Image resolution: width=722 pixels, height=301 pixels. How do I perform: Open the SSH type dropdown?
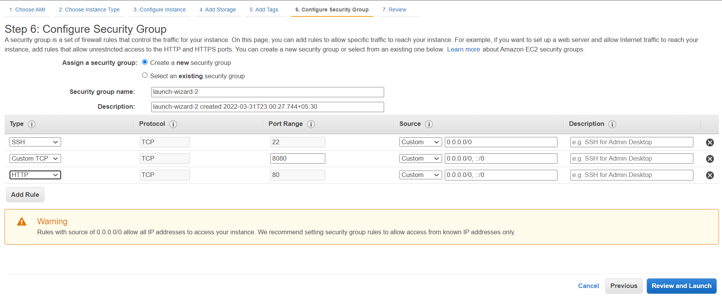point(35,142)
